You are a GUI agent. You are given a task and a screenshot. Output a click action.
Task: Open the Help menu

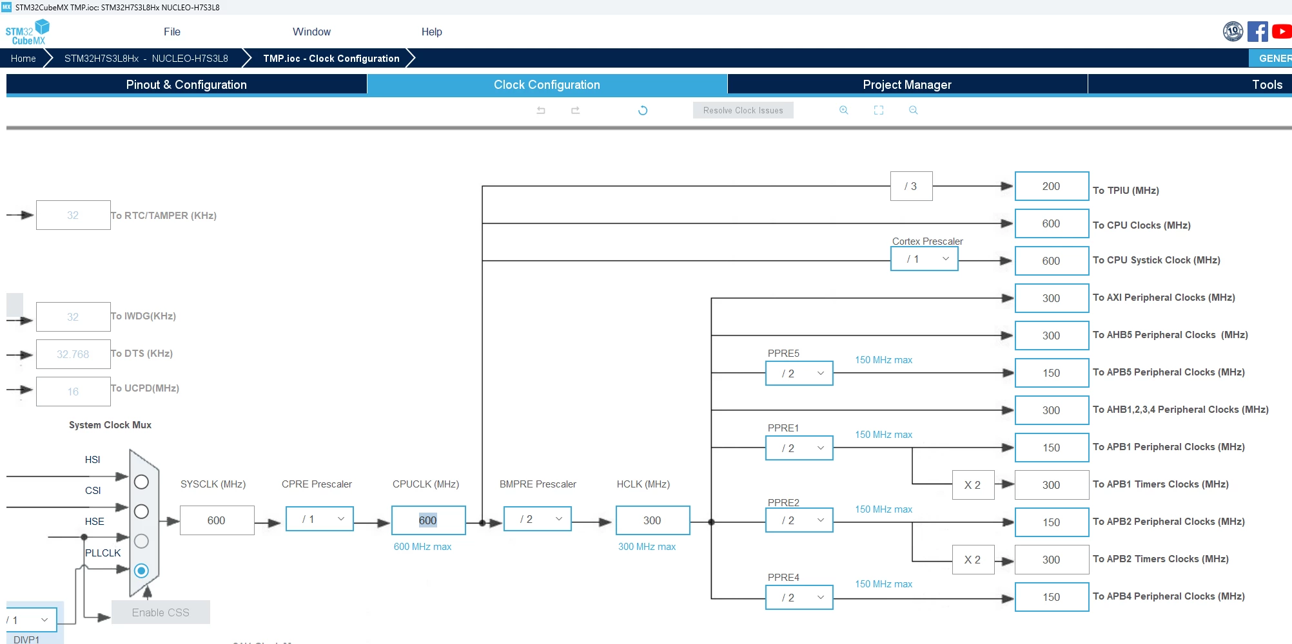pyautogui.click(x=431, y=32)
